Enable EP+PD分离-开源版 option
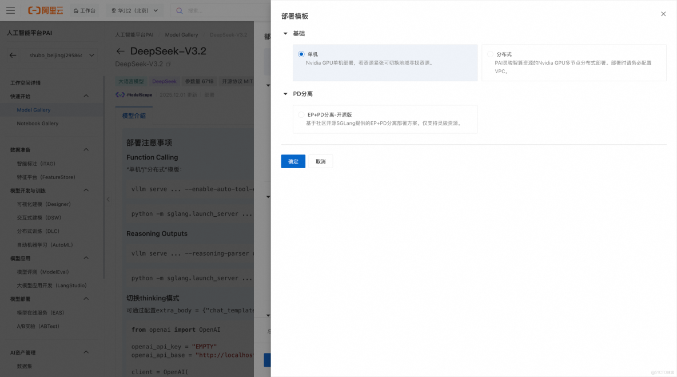This screenshot has width=677, height=377. (301, 114)
